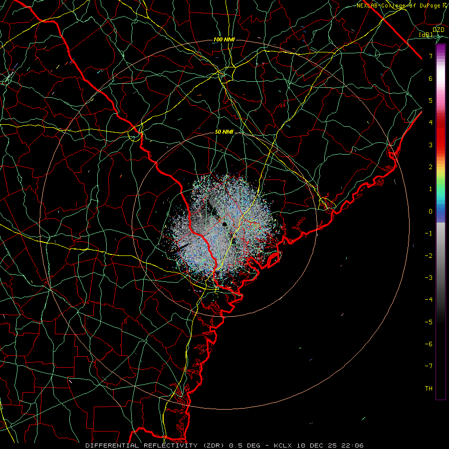The width and height of the screenshot is (449, 449).
Task: Click the -2 value on the color scale
Action: click(x=429, y=256)
